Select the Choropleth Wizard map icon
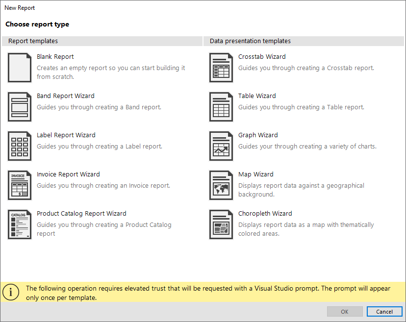The height and width of the screenshot is (322, 406). click(x=221, y=224)
